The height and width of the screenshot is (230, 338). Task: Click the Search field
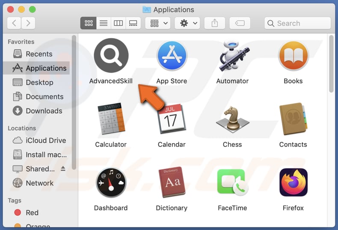coord(297,23)
